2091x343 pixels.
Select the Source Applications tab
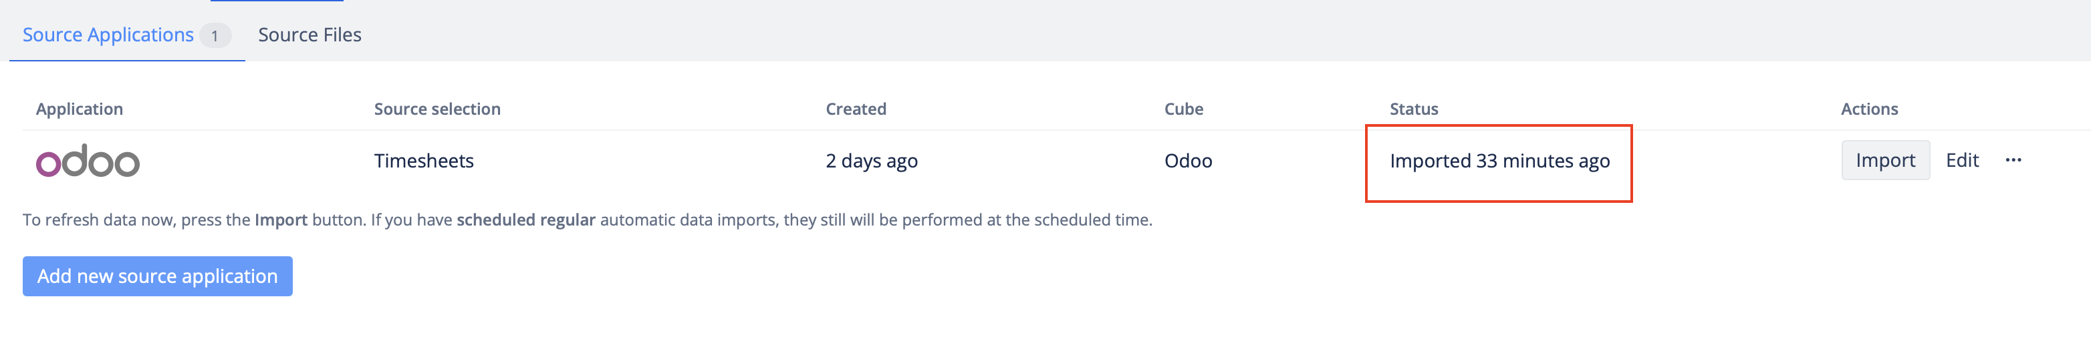[x=108, y=35]
